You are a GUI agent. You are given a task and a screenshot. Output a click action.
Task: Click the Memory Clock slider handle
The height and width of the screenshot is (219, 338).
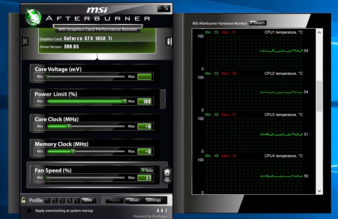[x=73, y=151]
